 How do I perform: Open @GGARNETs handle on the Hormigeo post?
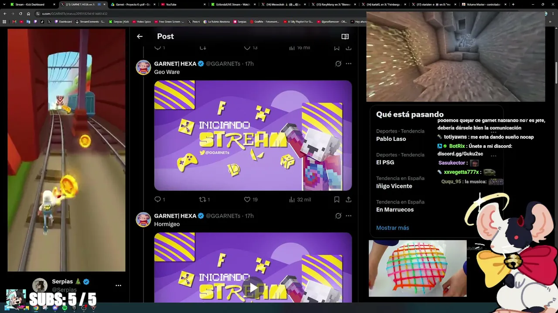click(x=223, y=216)
